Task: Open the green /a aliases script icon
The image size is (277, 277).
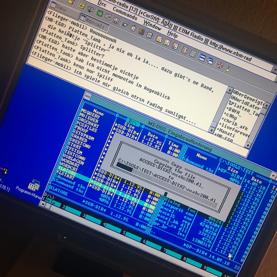Action: [100, 13]
